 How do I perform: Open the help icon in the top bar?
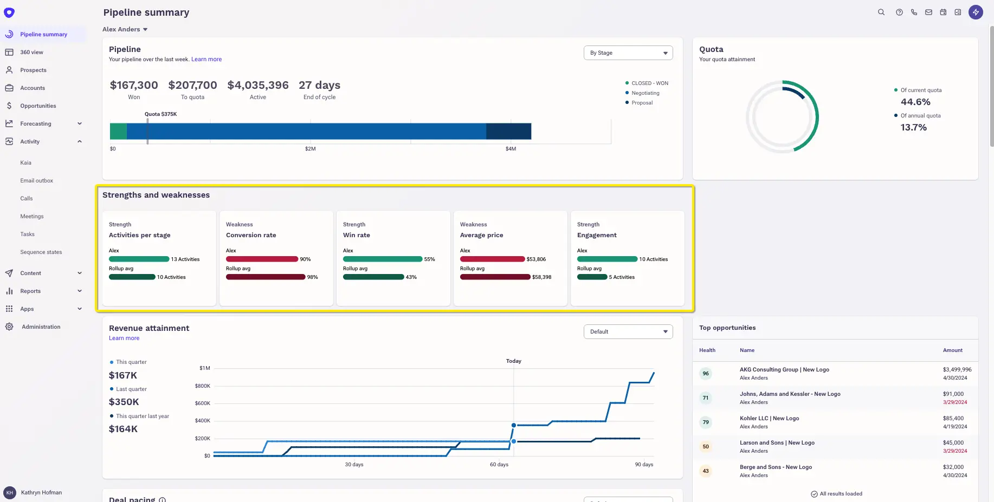click(899, 12)
